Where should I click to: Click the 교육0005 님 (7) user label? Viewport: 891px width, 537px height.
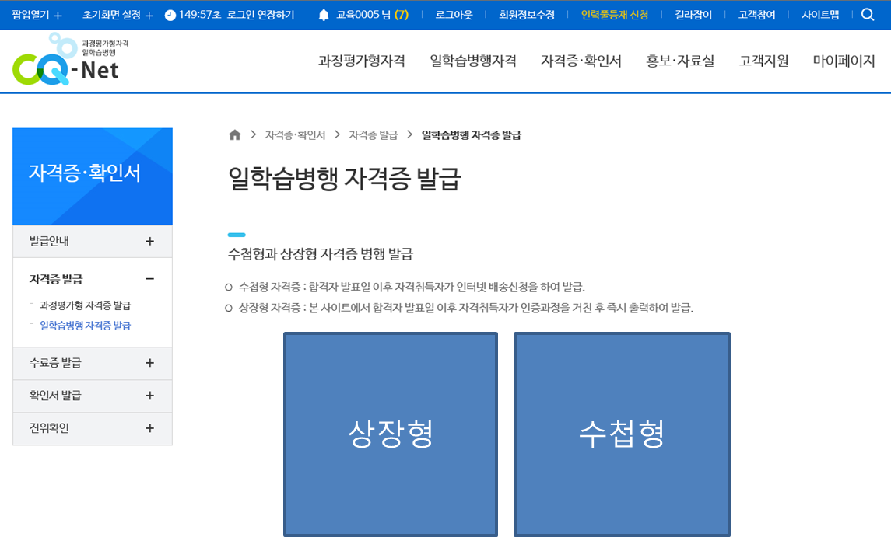coord(372,15)
